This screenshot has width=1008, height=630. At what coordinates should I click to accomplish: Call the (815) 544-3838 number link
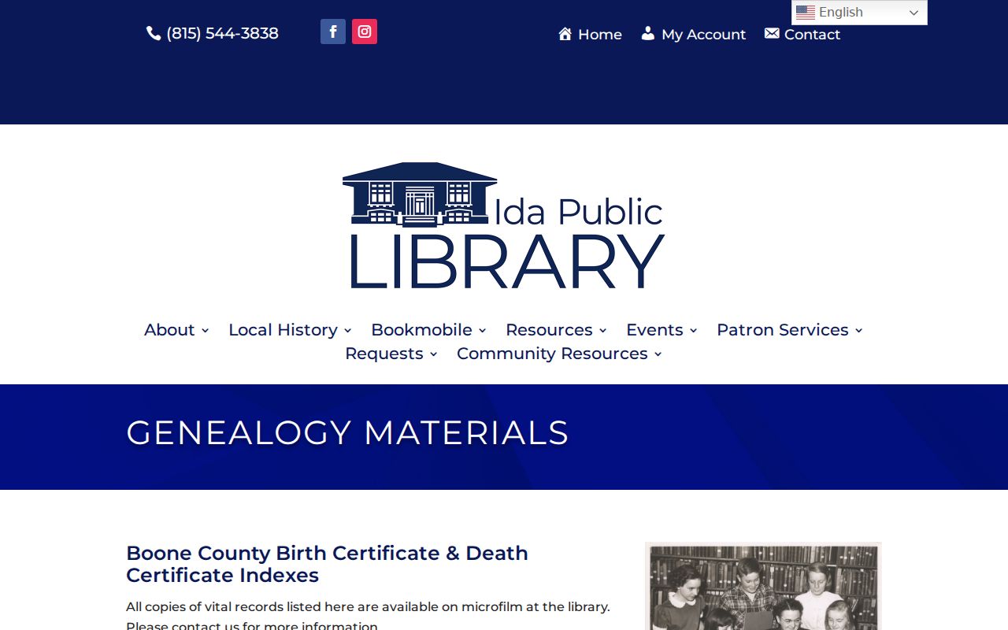222,33
